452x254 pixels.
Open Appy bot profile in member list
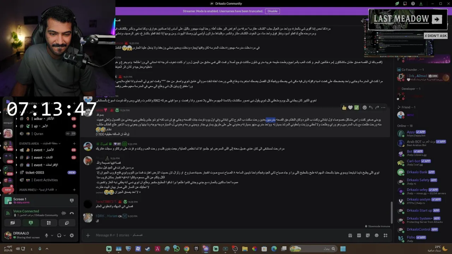pyautogui.click(x=423, y=133)
